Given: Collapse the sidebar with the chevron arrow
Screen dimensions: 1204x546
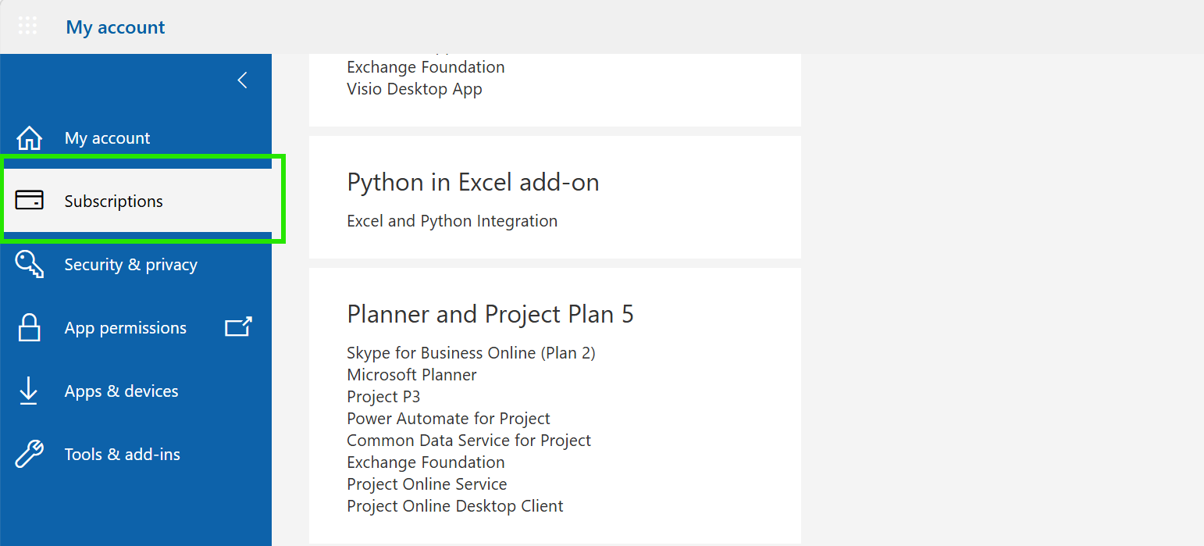Looking at the screenshot, I should coord(243,80).
